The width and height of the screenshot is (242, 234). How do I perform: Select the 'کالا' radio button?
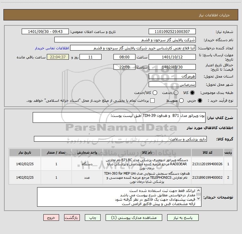[x=192, y=93]
